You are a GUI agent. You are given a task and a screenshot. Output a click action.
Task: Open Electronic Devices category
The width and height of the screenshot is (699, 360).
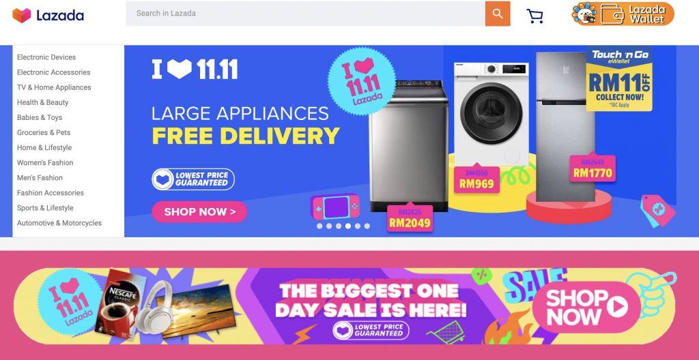(x=46, y=57)
